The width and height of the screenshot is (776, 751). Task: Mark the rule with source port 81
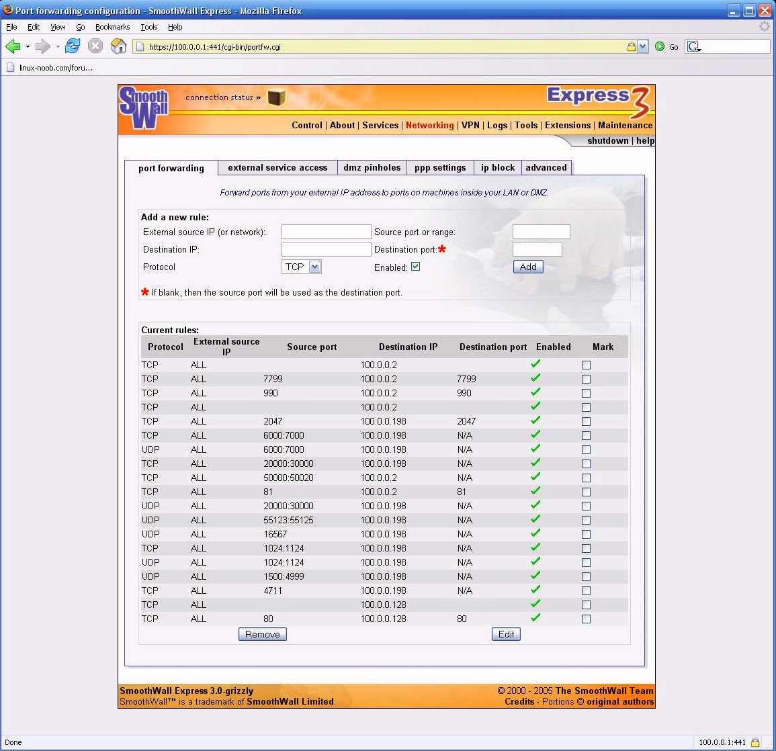[586, 492]
